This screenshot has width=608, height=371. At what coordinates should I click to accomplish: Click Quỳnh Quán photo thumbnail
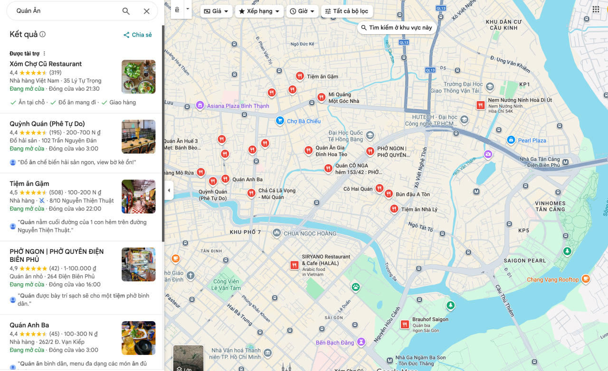139,137
